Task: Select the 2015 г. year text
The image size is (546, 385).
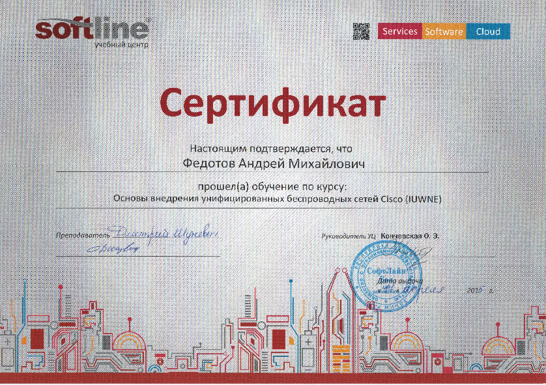Action: click(x=476, y=289)
